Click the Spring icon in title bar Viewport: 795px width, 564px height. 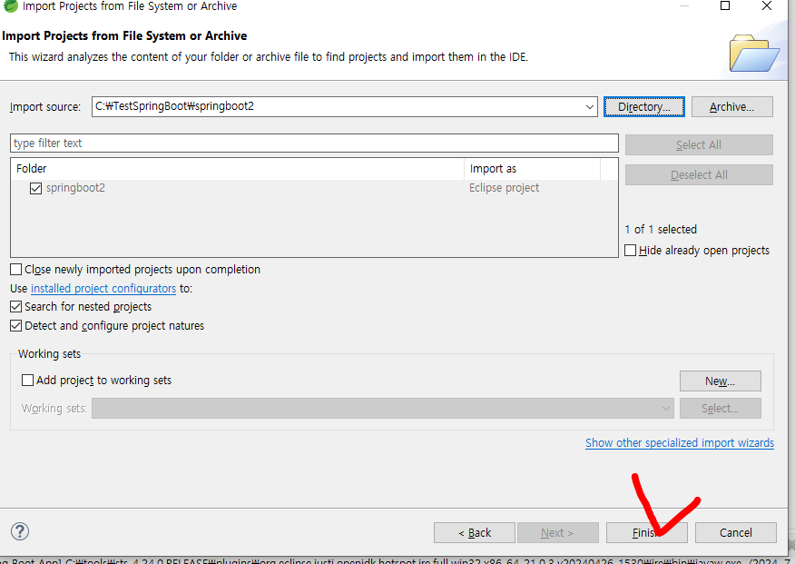pyautogui.click(x=8, y=6)
